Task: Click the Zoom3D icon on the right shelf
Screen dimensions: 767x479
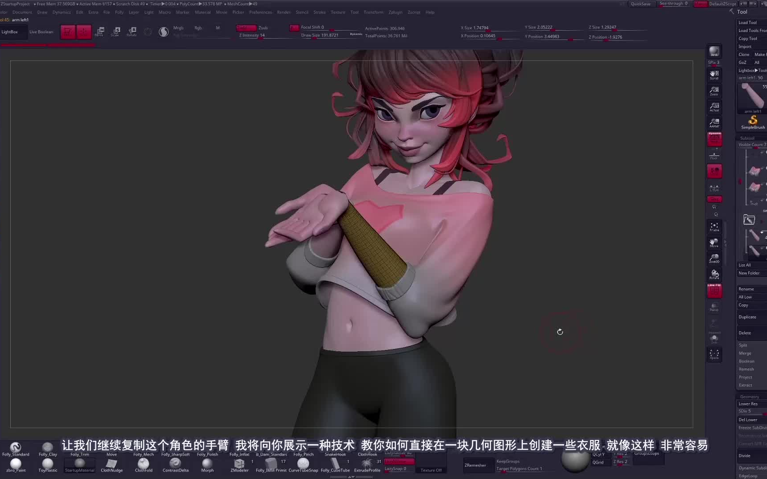Action: (x=714, y=258)
